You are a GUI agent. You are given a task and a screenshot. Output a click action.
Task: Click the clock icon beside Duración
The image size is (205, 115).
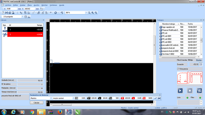click(x=201, y=65)
